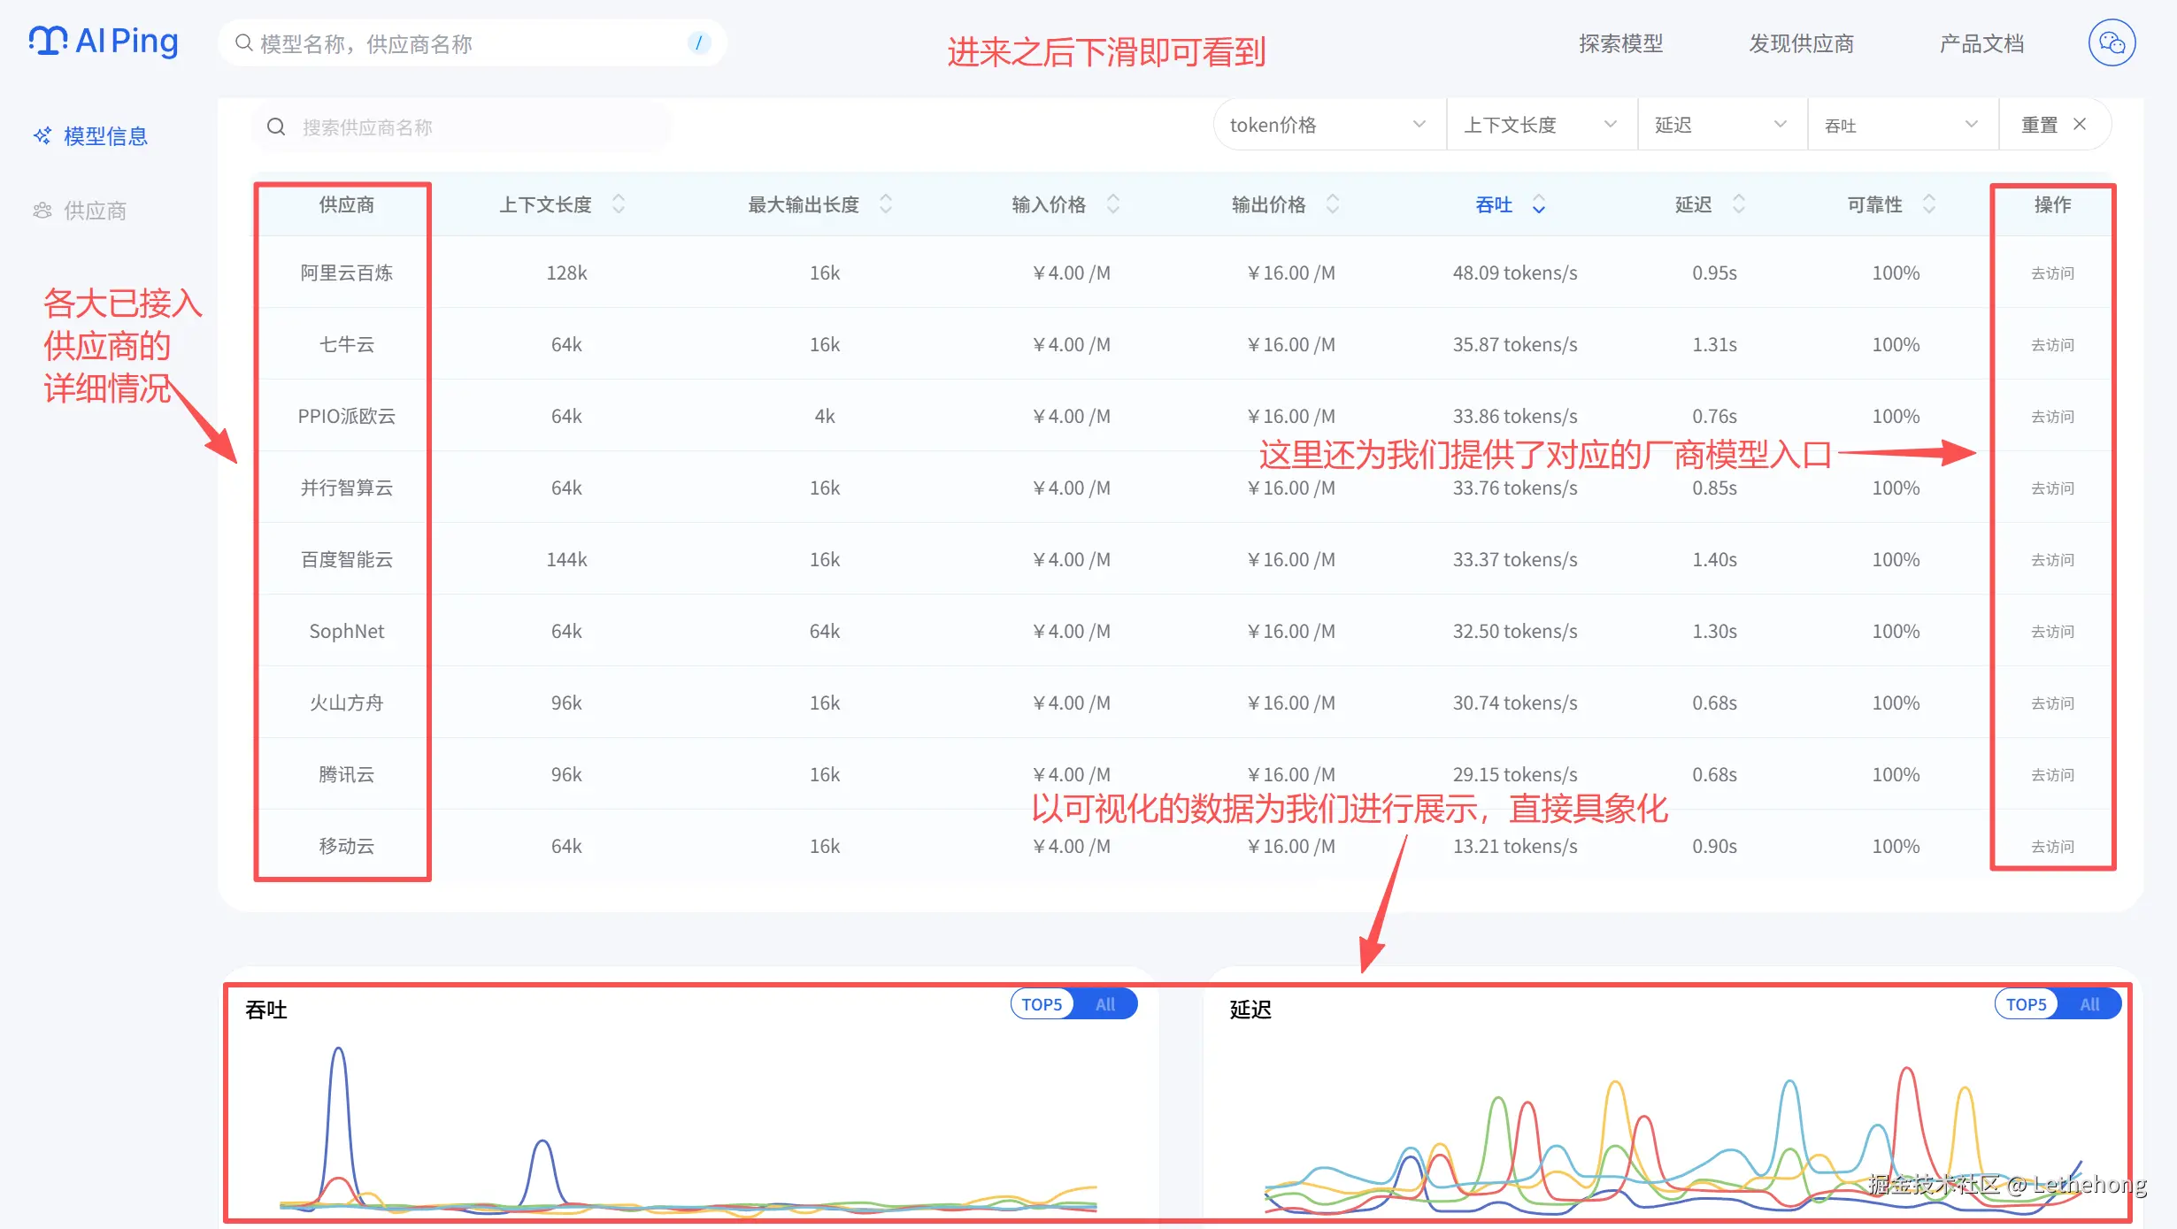
Task: Sort table by 可靠性 arrows
Action: (x=1929, y=204)
